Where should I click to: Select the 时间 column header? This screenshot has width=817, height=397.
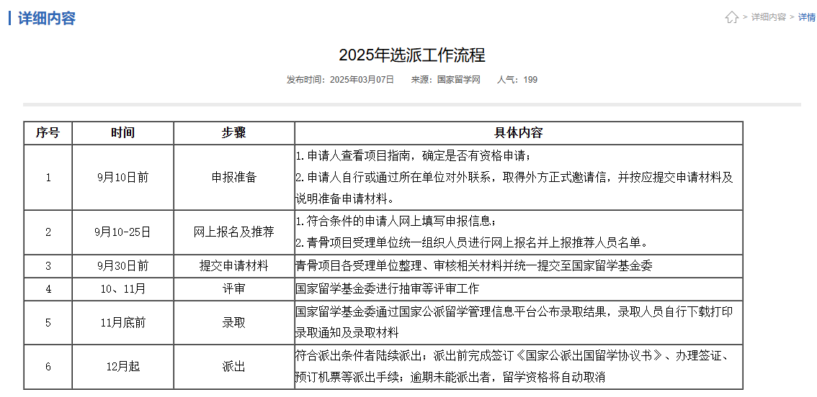[122, 133]
